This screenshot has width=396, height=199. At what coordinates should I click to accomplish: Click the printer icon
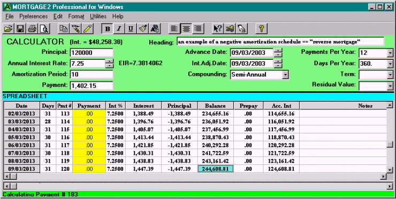(32, 29)
